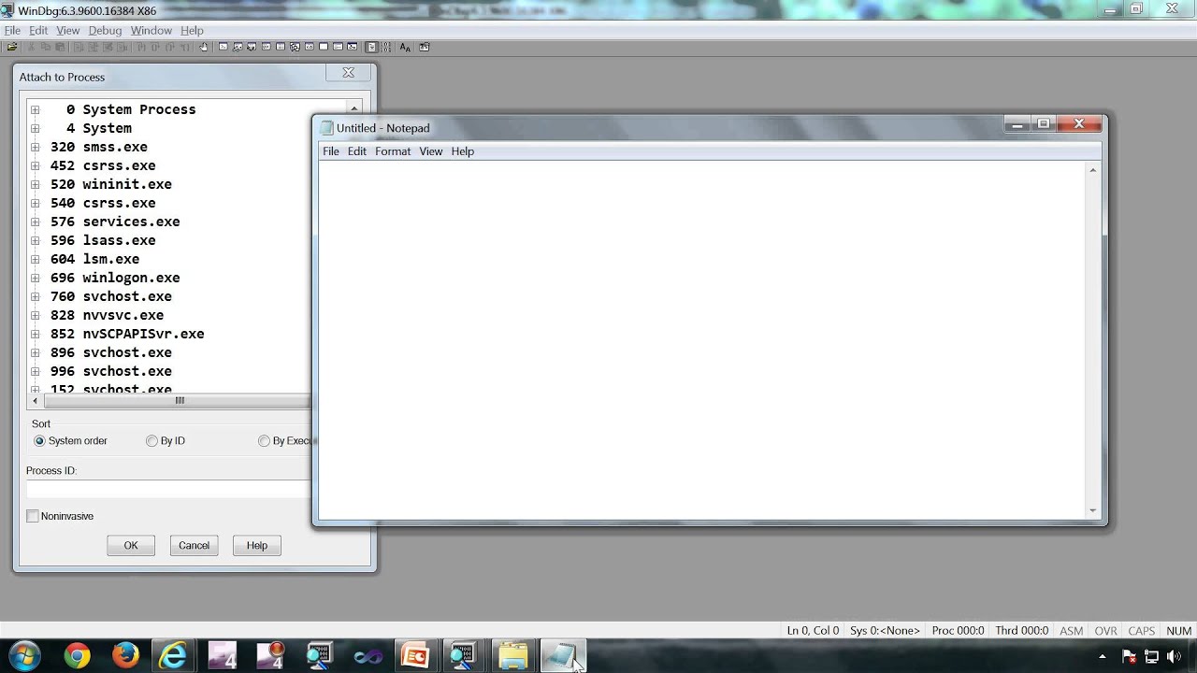Open Visual Studio infinity icon in taskbar
The height and width of the screenshot is (673, 1197).
coord(368,656)
